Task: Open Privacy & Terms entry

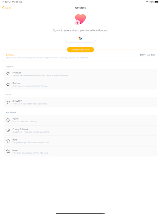Action: (80, 131)
